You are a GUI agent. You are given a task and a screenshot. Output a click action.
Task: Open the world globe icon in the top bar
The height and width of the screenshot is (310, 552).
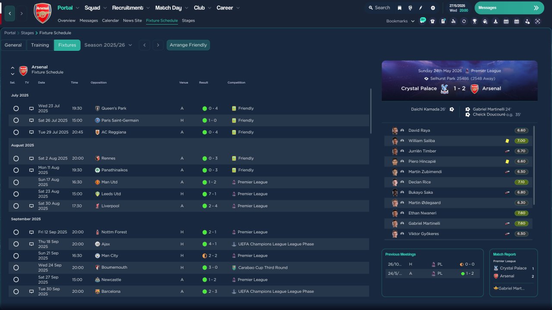[410, 8]
